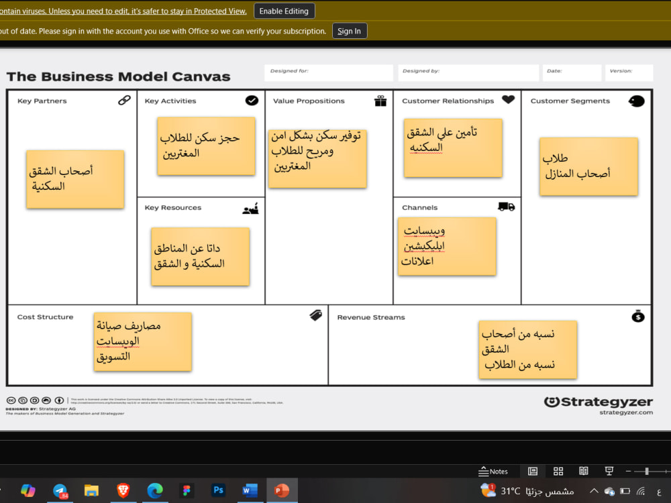This screenshot has width=671, height=503.
Task: Click the Key Resources factory icon
Action: pyautogui.click(x=251, y=209)
